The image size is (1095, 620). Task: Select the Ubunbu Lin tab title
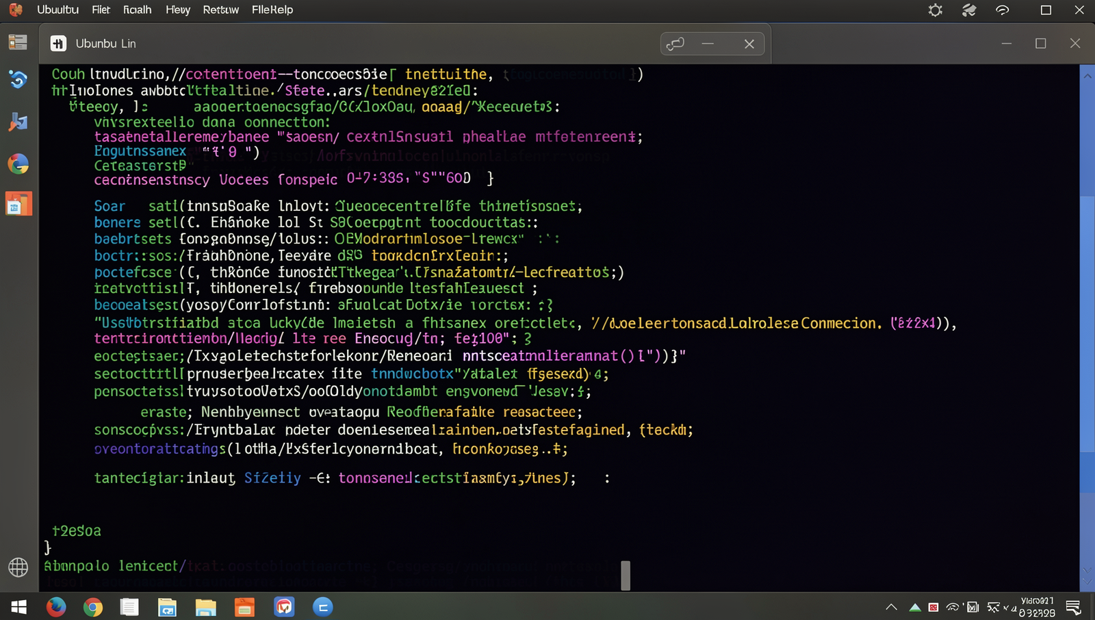pyautogui.click(x=106, y=43)
